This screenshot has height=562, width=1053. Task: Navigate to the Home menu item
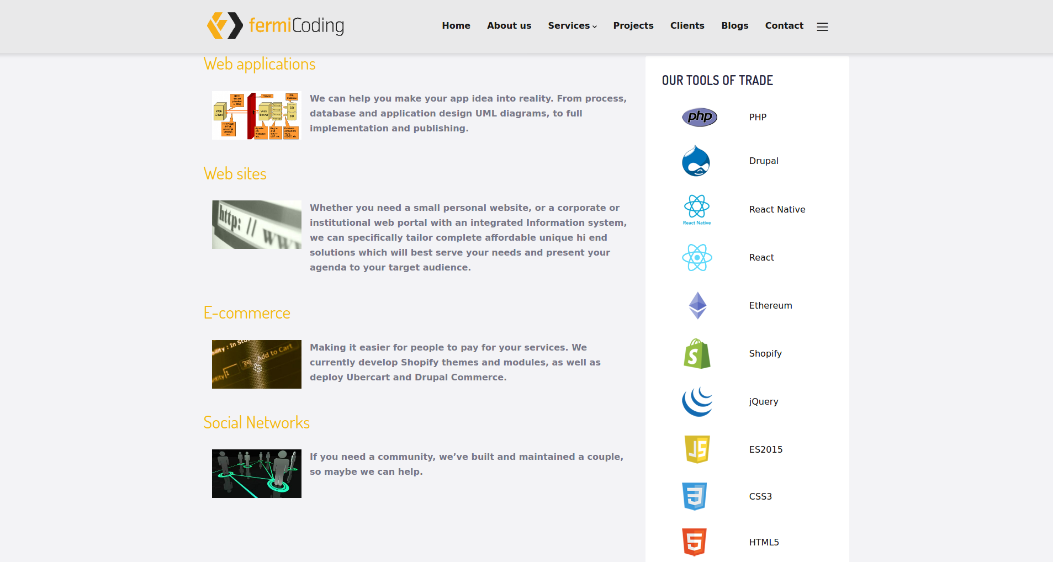pyautogui.click(x=456, y=25)
